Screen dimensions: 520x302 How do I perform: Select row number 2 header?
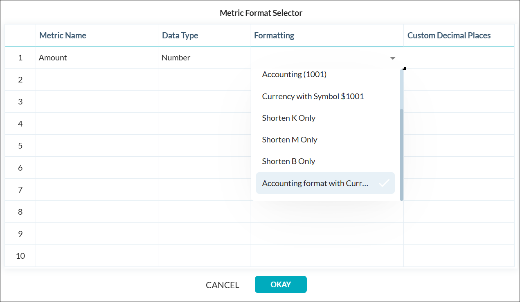(x=20, y=80)
